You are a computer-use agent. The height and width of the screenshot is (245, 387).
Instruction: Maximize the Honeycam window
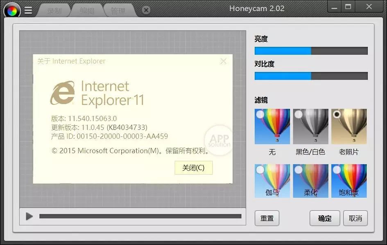(x=348, y=7)
